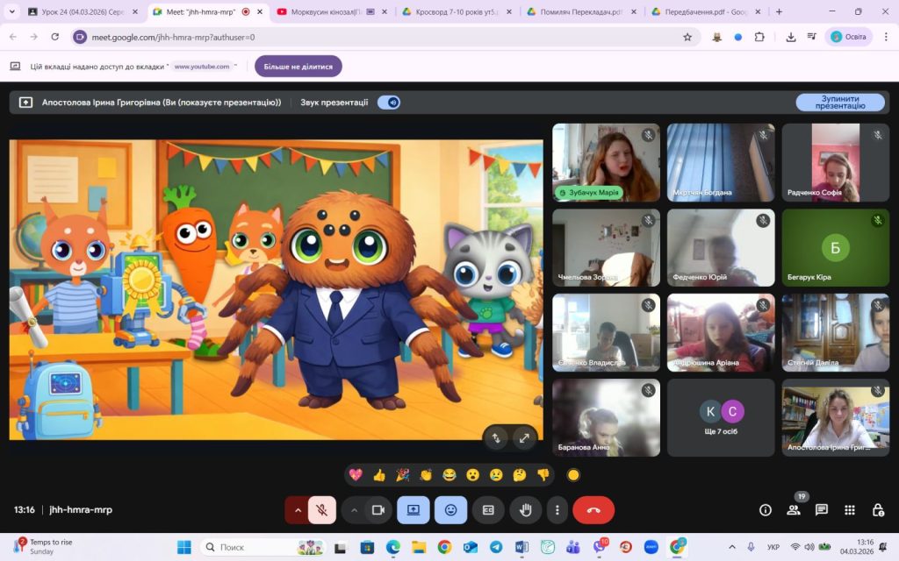Viewport: 899px width, 561px height.
Task: Expand presentation to full screen
Action: (524, 438)
